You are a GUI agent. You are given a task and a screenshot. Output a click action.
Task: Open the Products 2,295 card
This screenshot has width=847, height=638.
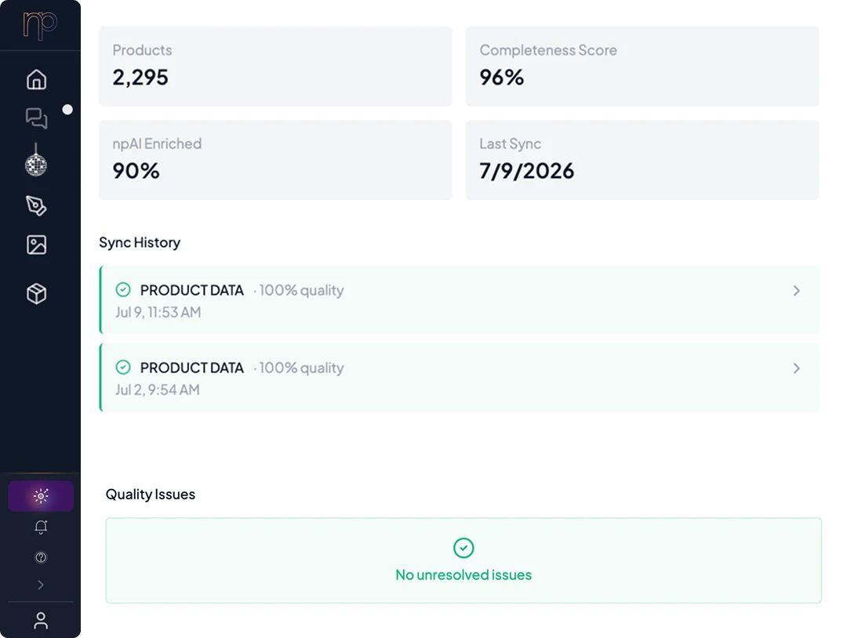point(275,67)
